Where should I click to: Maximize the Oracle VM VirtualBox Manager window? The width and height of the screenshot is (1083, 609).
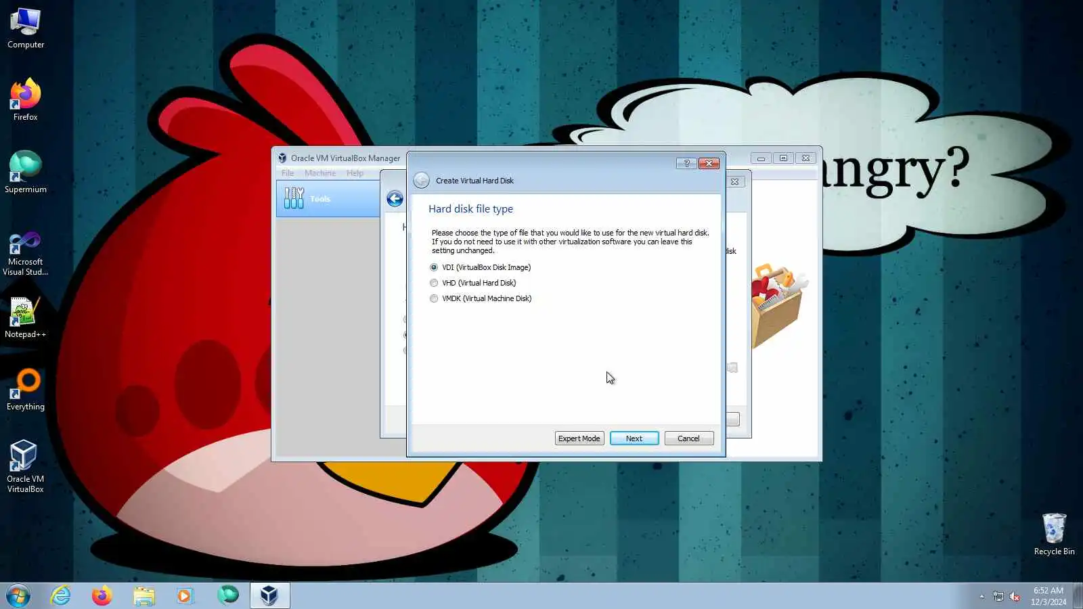pos(783,158)
